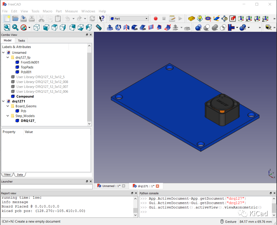Click the What's This help cursor icon
Screen dimensions: 277x225
[102, 19]
